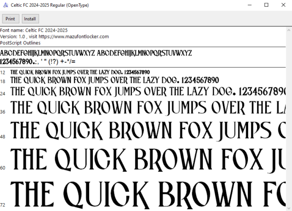Minimize the font preview window
Image resolution: width=292 pixels, height=211 pixels.
pyautogui.click(x=250, y=5)
